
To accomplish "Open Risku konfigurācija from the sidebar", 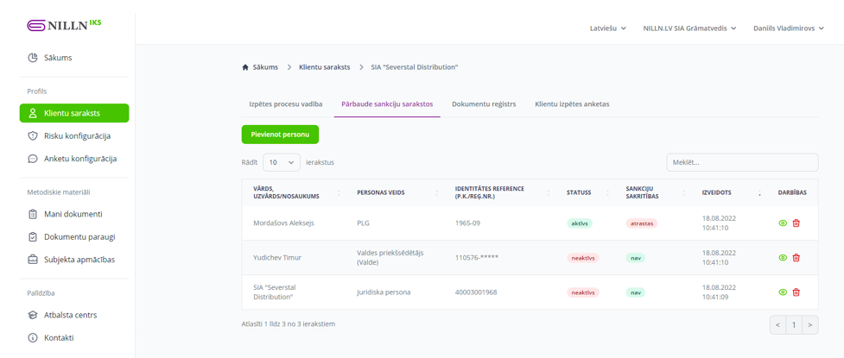I will click(x=76, y=136).
